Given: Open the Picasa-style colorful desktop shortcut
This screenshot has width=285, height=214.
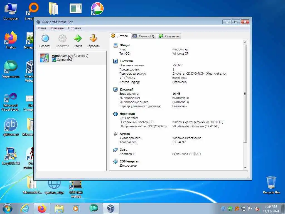Looking at the screenshot, I should point(97,9).
